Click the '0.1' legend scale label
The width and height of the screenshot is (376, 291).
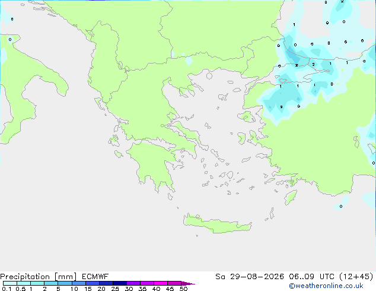[7, 289]
